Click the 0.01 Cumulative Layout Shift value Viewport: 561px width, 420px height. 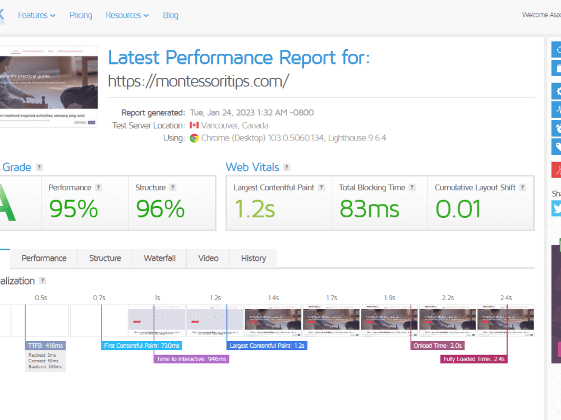point(458,209)
